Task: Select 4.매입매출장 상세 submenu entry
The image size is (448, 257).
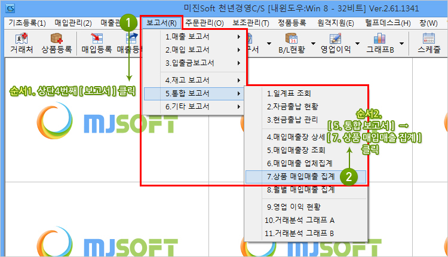Action: point(306,137)
